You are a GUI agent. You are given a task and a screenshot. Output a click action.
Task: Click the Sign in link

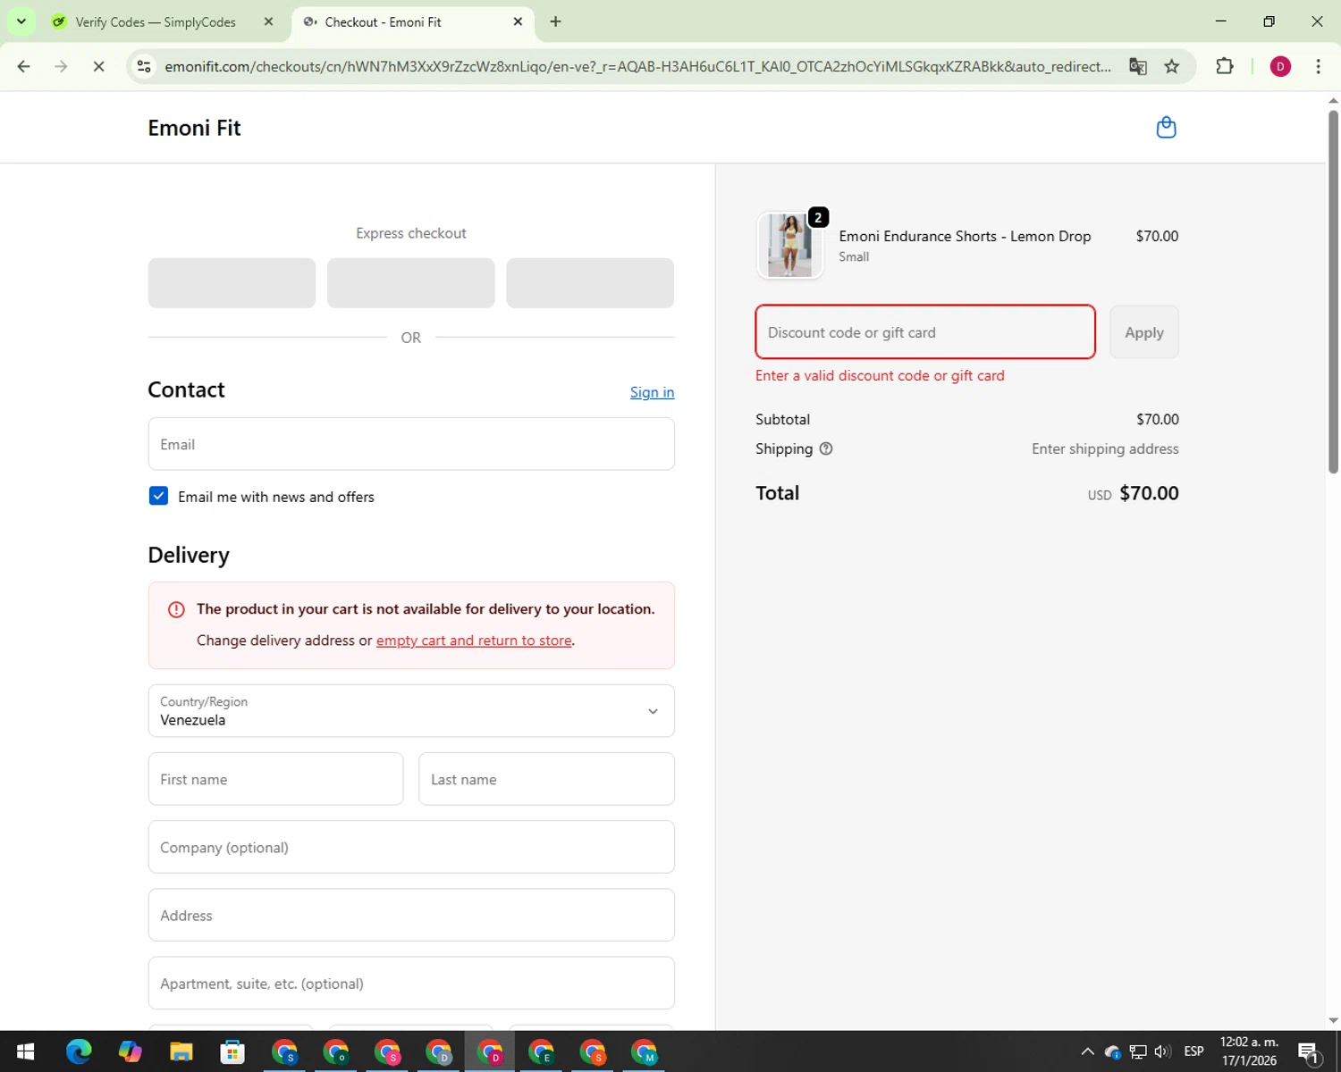[652, 392]
